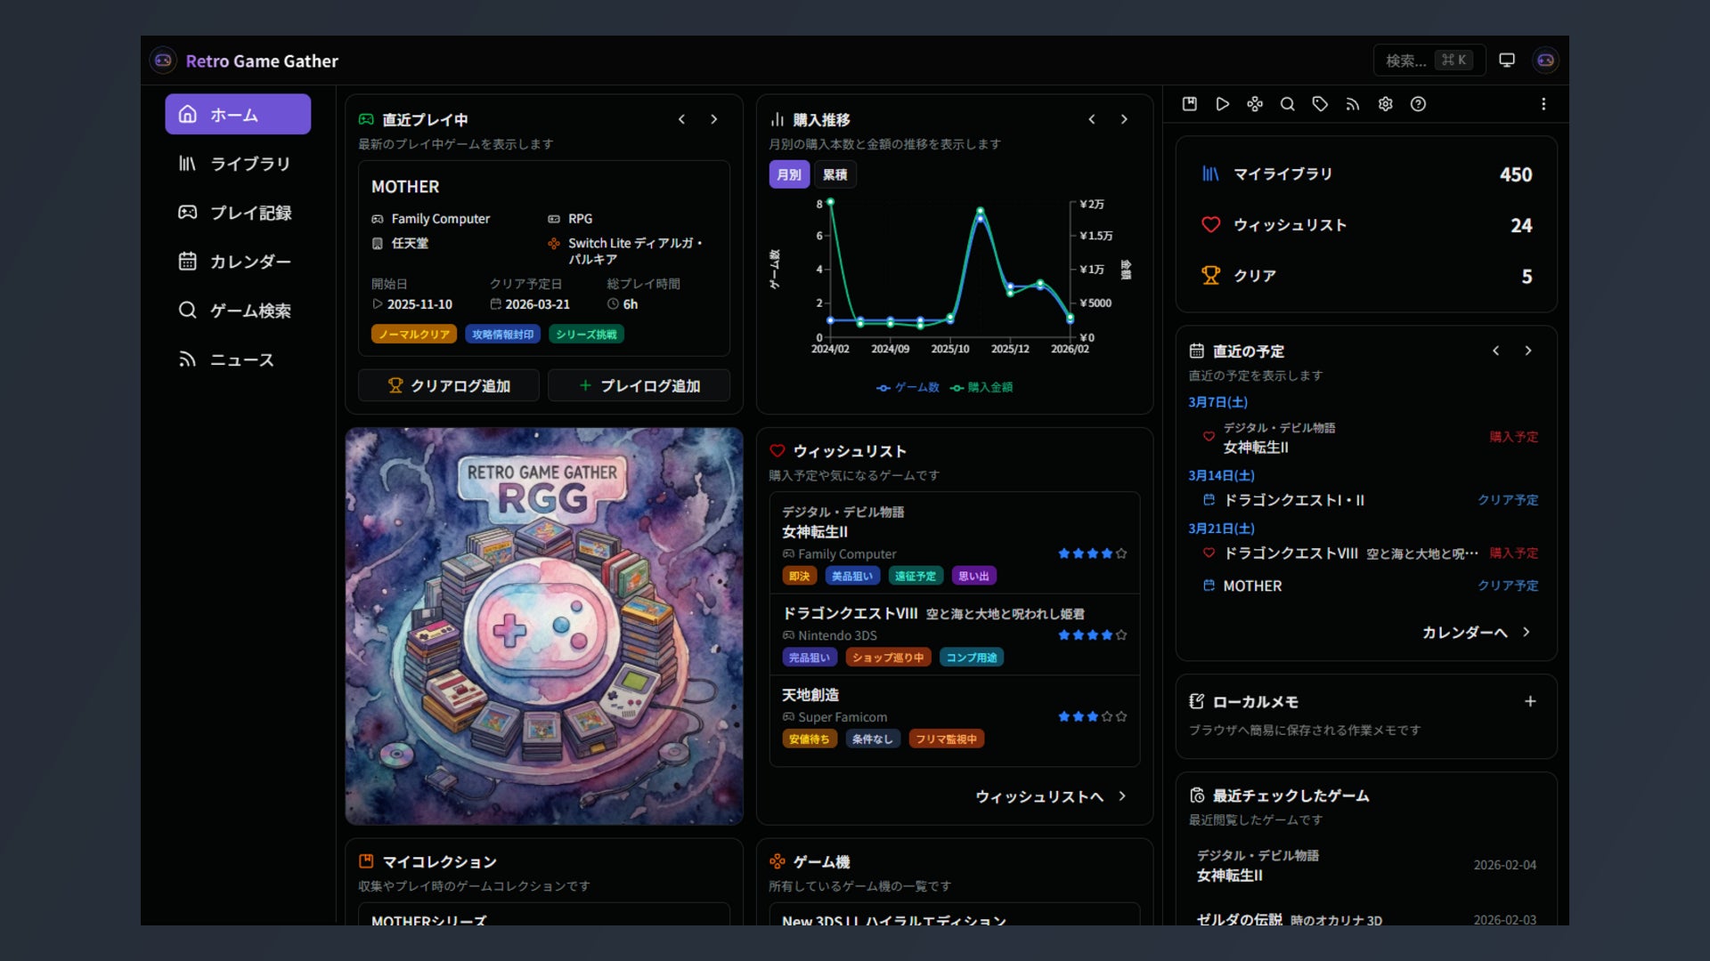Click the left chevron on 購入推移
Image resolution: width=1710 pixels, height=961 pixels.
(1092, 118)
